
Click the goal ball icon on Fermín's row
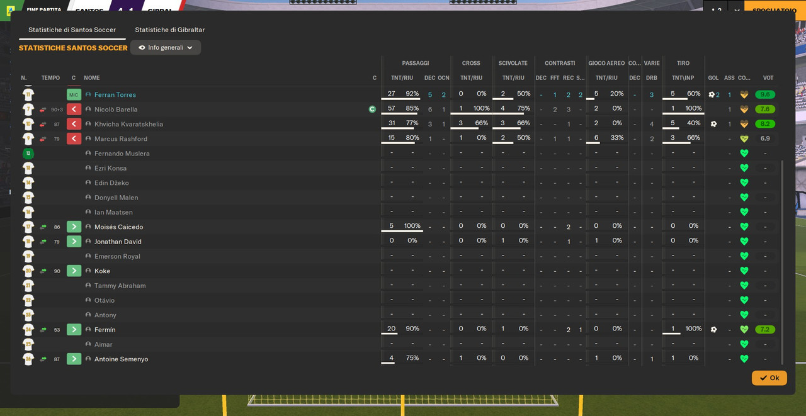(x=713, y=329)
